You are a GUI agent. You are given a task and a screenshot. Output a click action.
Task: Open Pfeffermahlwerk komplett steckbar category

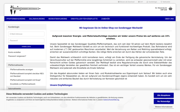tap(27, 75)
